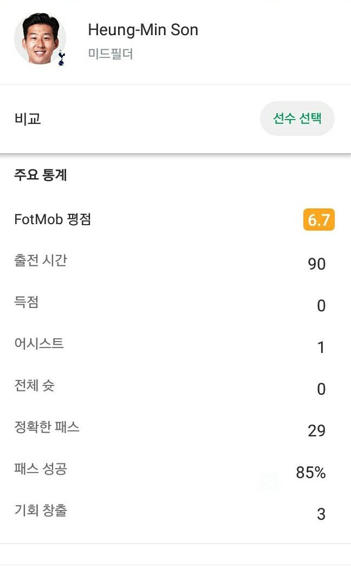351x576 pixels.
Task: Click the 어시스트 stat label
Action: tap(39, 343)
